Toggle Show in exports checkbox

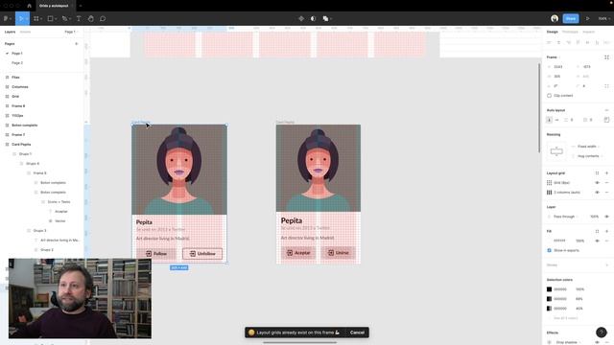[x=550, y=250]
